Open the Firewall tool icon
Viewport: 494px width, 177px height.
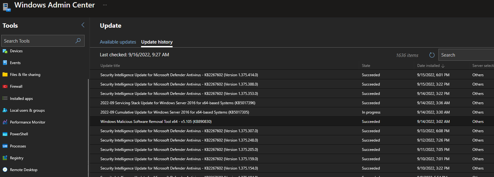(5, 86)
